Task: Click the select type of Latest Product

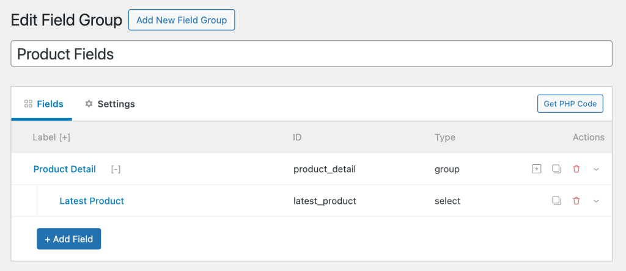Action: point(447,201)
